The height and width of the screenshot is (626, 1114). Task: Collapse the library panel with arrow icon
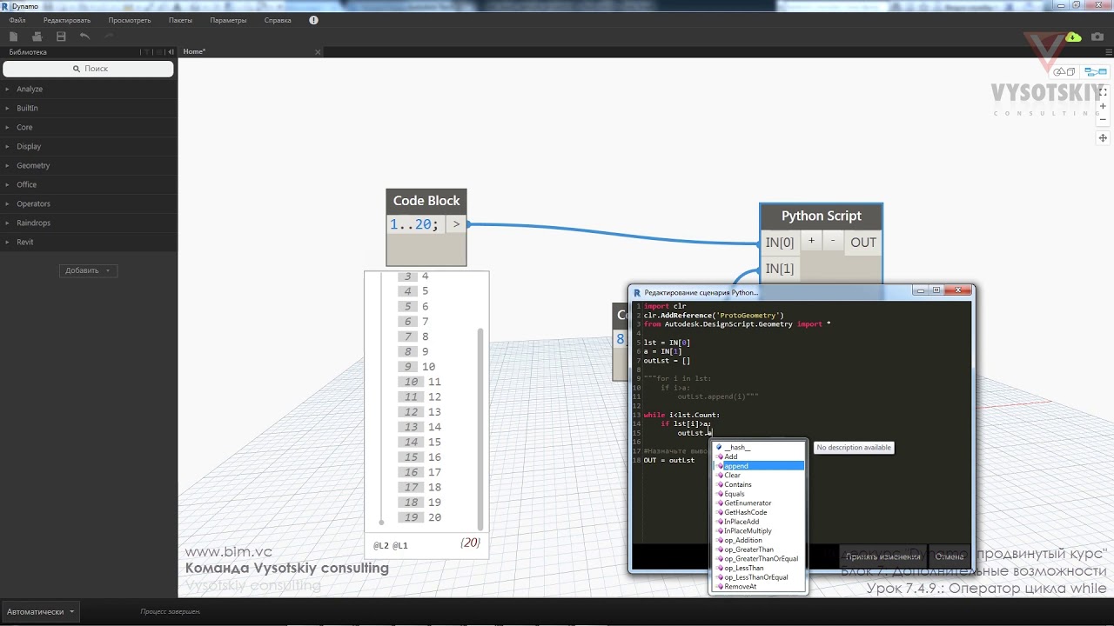pos(171,52)
